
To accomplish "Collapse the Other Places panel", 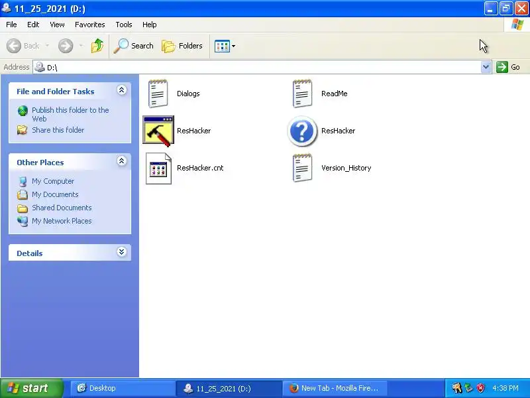I will 122,161.
